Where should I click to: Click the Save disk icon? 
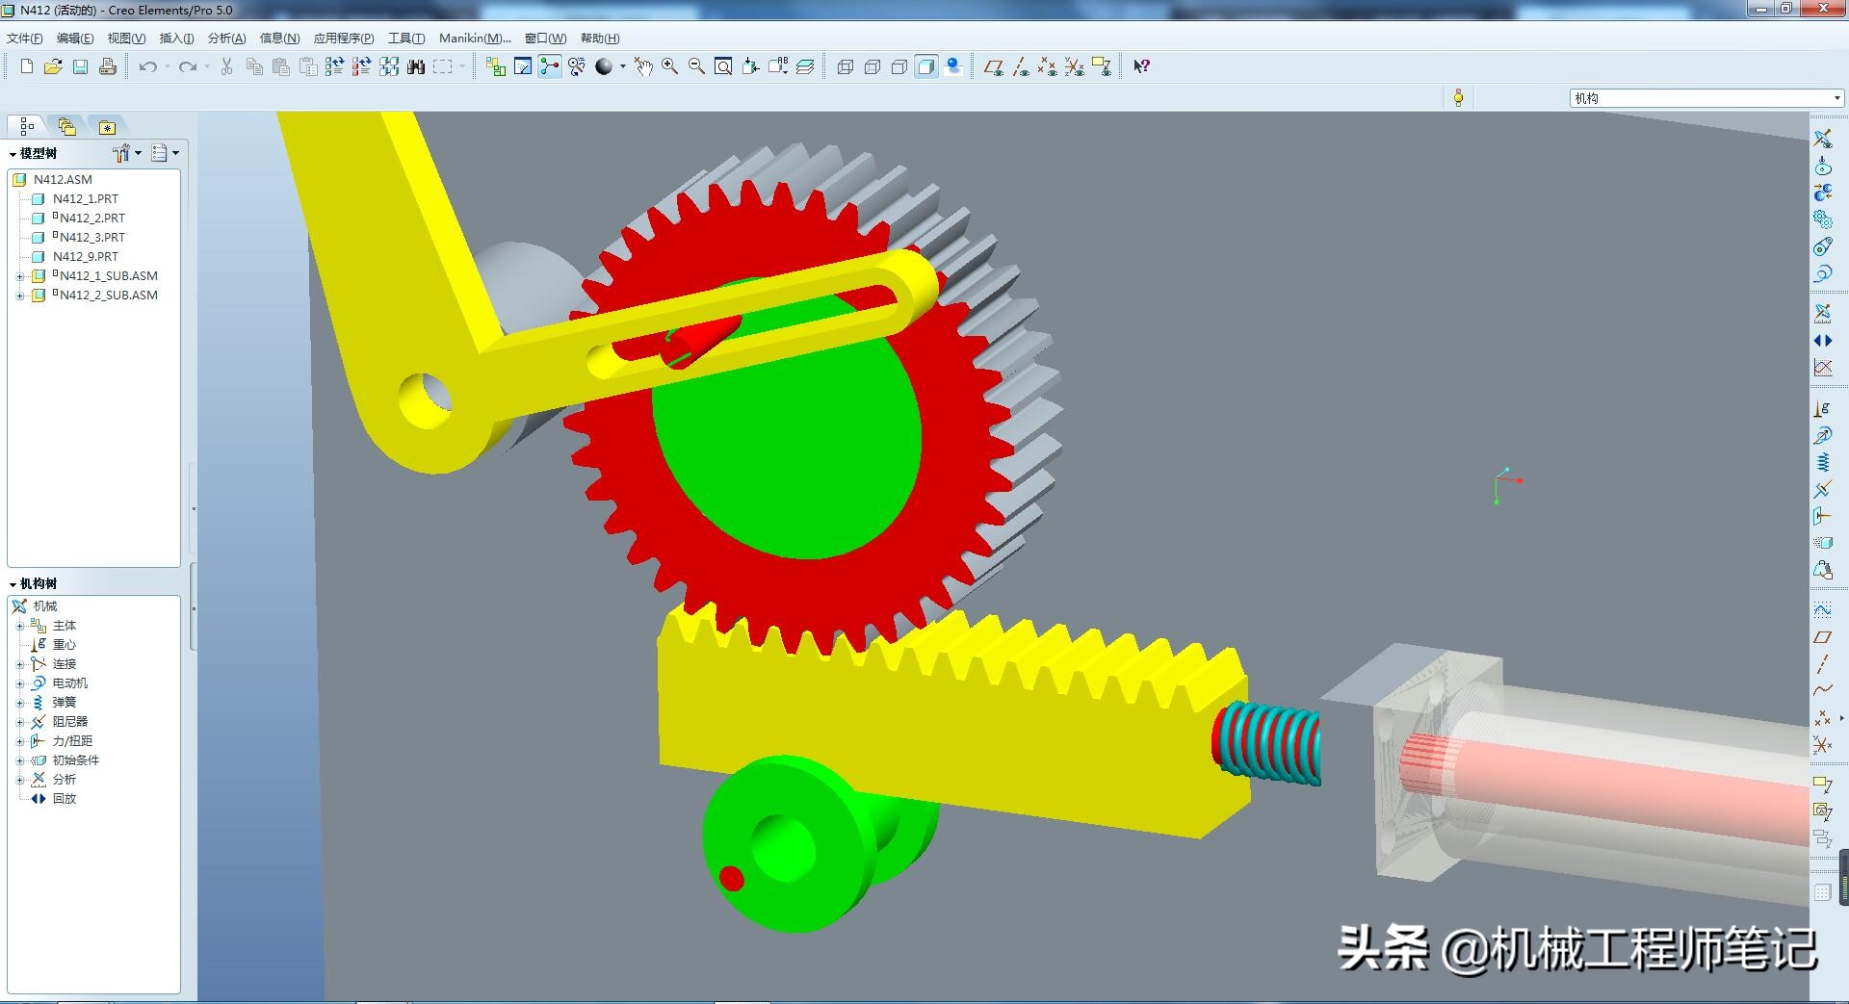[81, 66]
